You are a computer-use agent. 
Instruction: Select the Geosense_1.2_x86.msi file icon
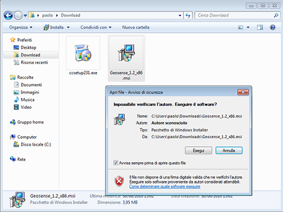[x=126, y=53]
